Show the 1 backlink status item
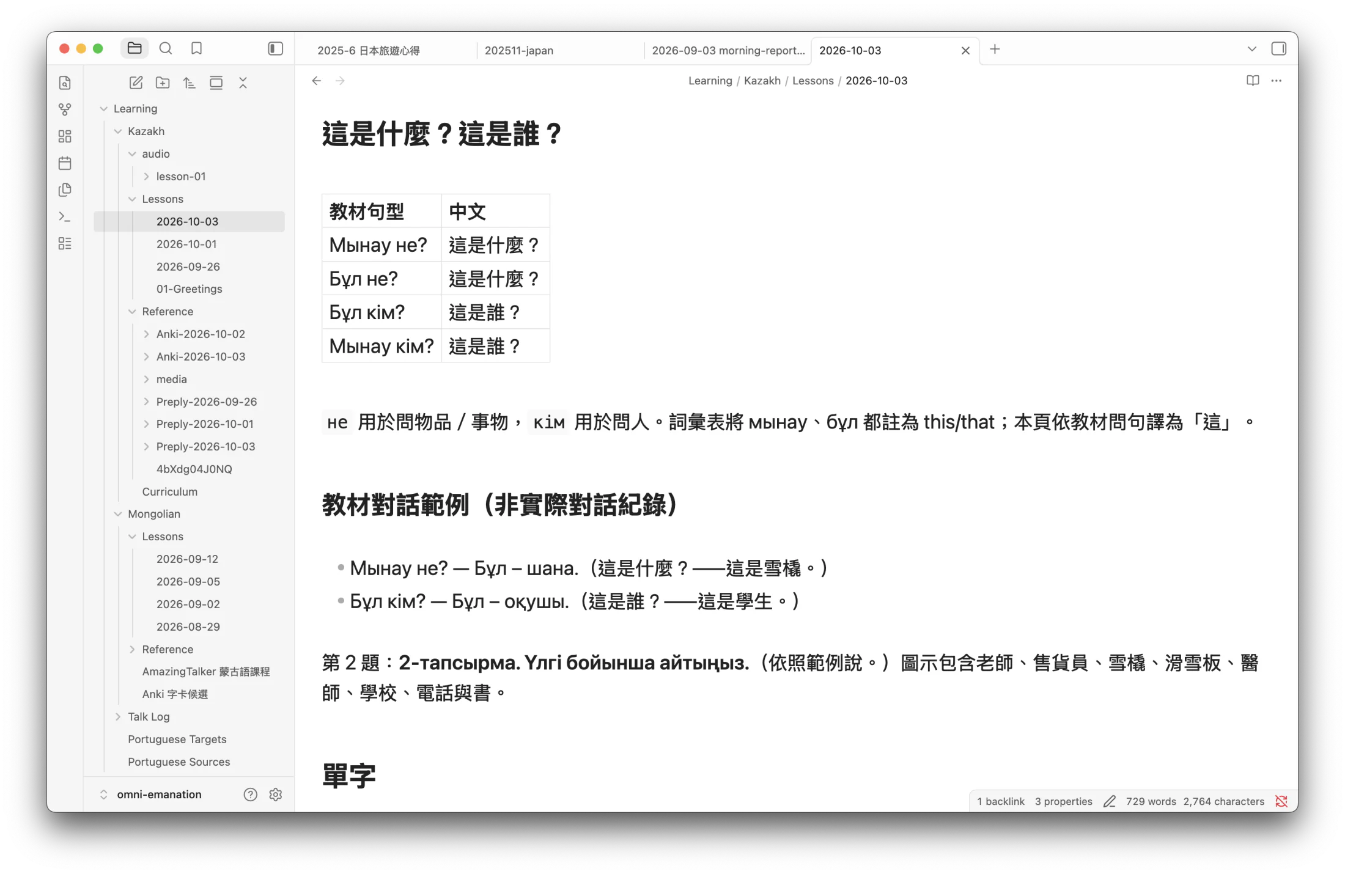 1000,801
